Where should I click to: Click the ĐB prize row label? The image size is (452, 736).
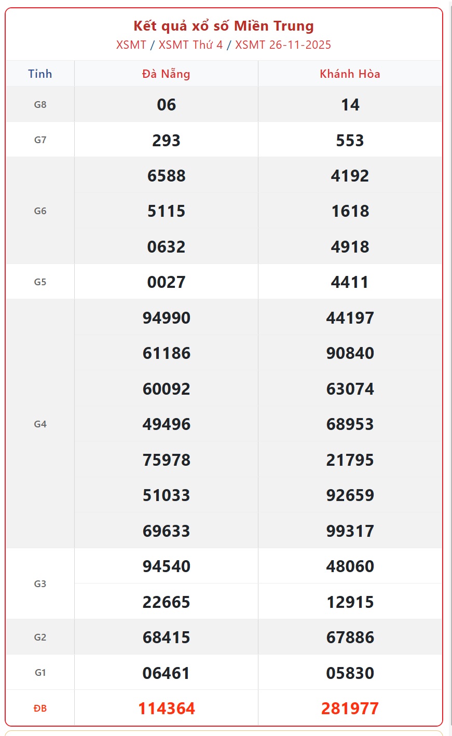tap(40, 708)
